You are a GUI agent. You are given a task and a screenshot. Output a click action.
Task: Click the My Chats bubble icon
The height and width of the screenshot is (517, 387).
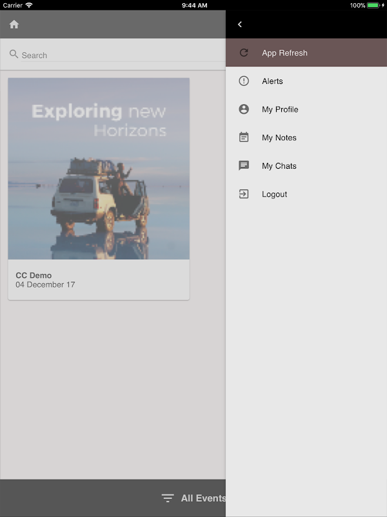[244, 165]
